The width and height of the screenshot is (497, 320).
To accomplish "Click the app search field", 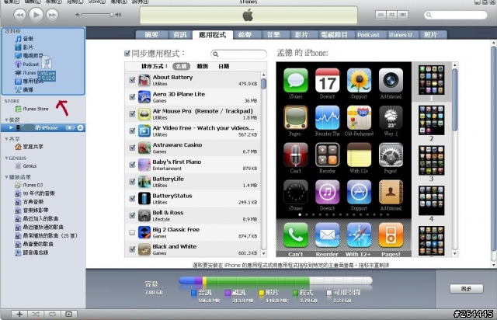I will [x=238, y=54].
